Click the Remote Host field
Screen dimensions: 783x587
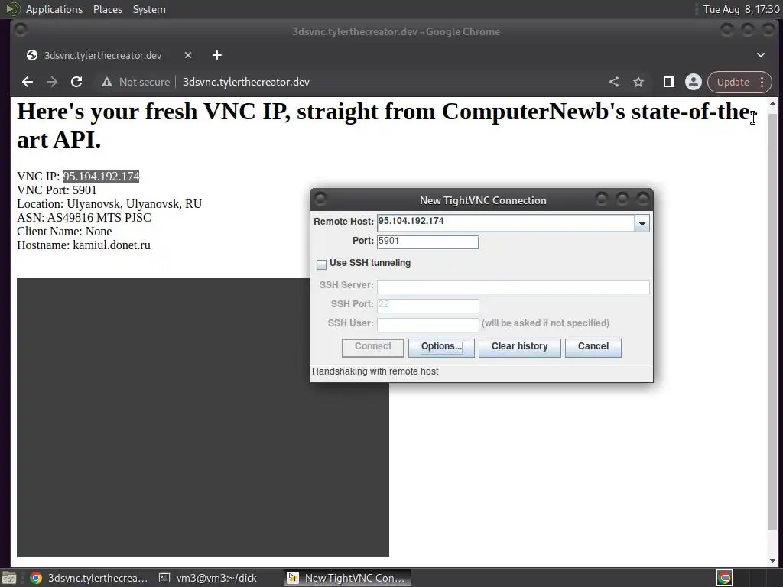click(x=505, y=222)
